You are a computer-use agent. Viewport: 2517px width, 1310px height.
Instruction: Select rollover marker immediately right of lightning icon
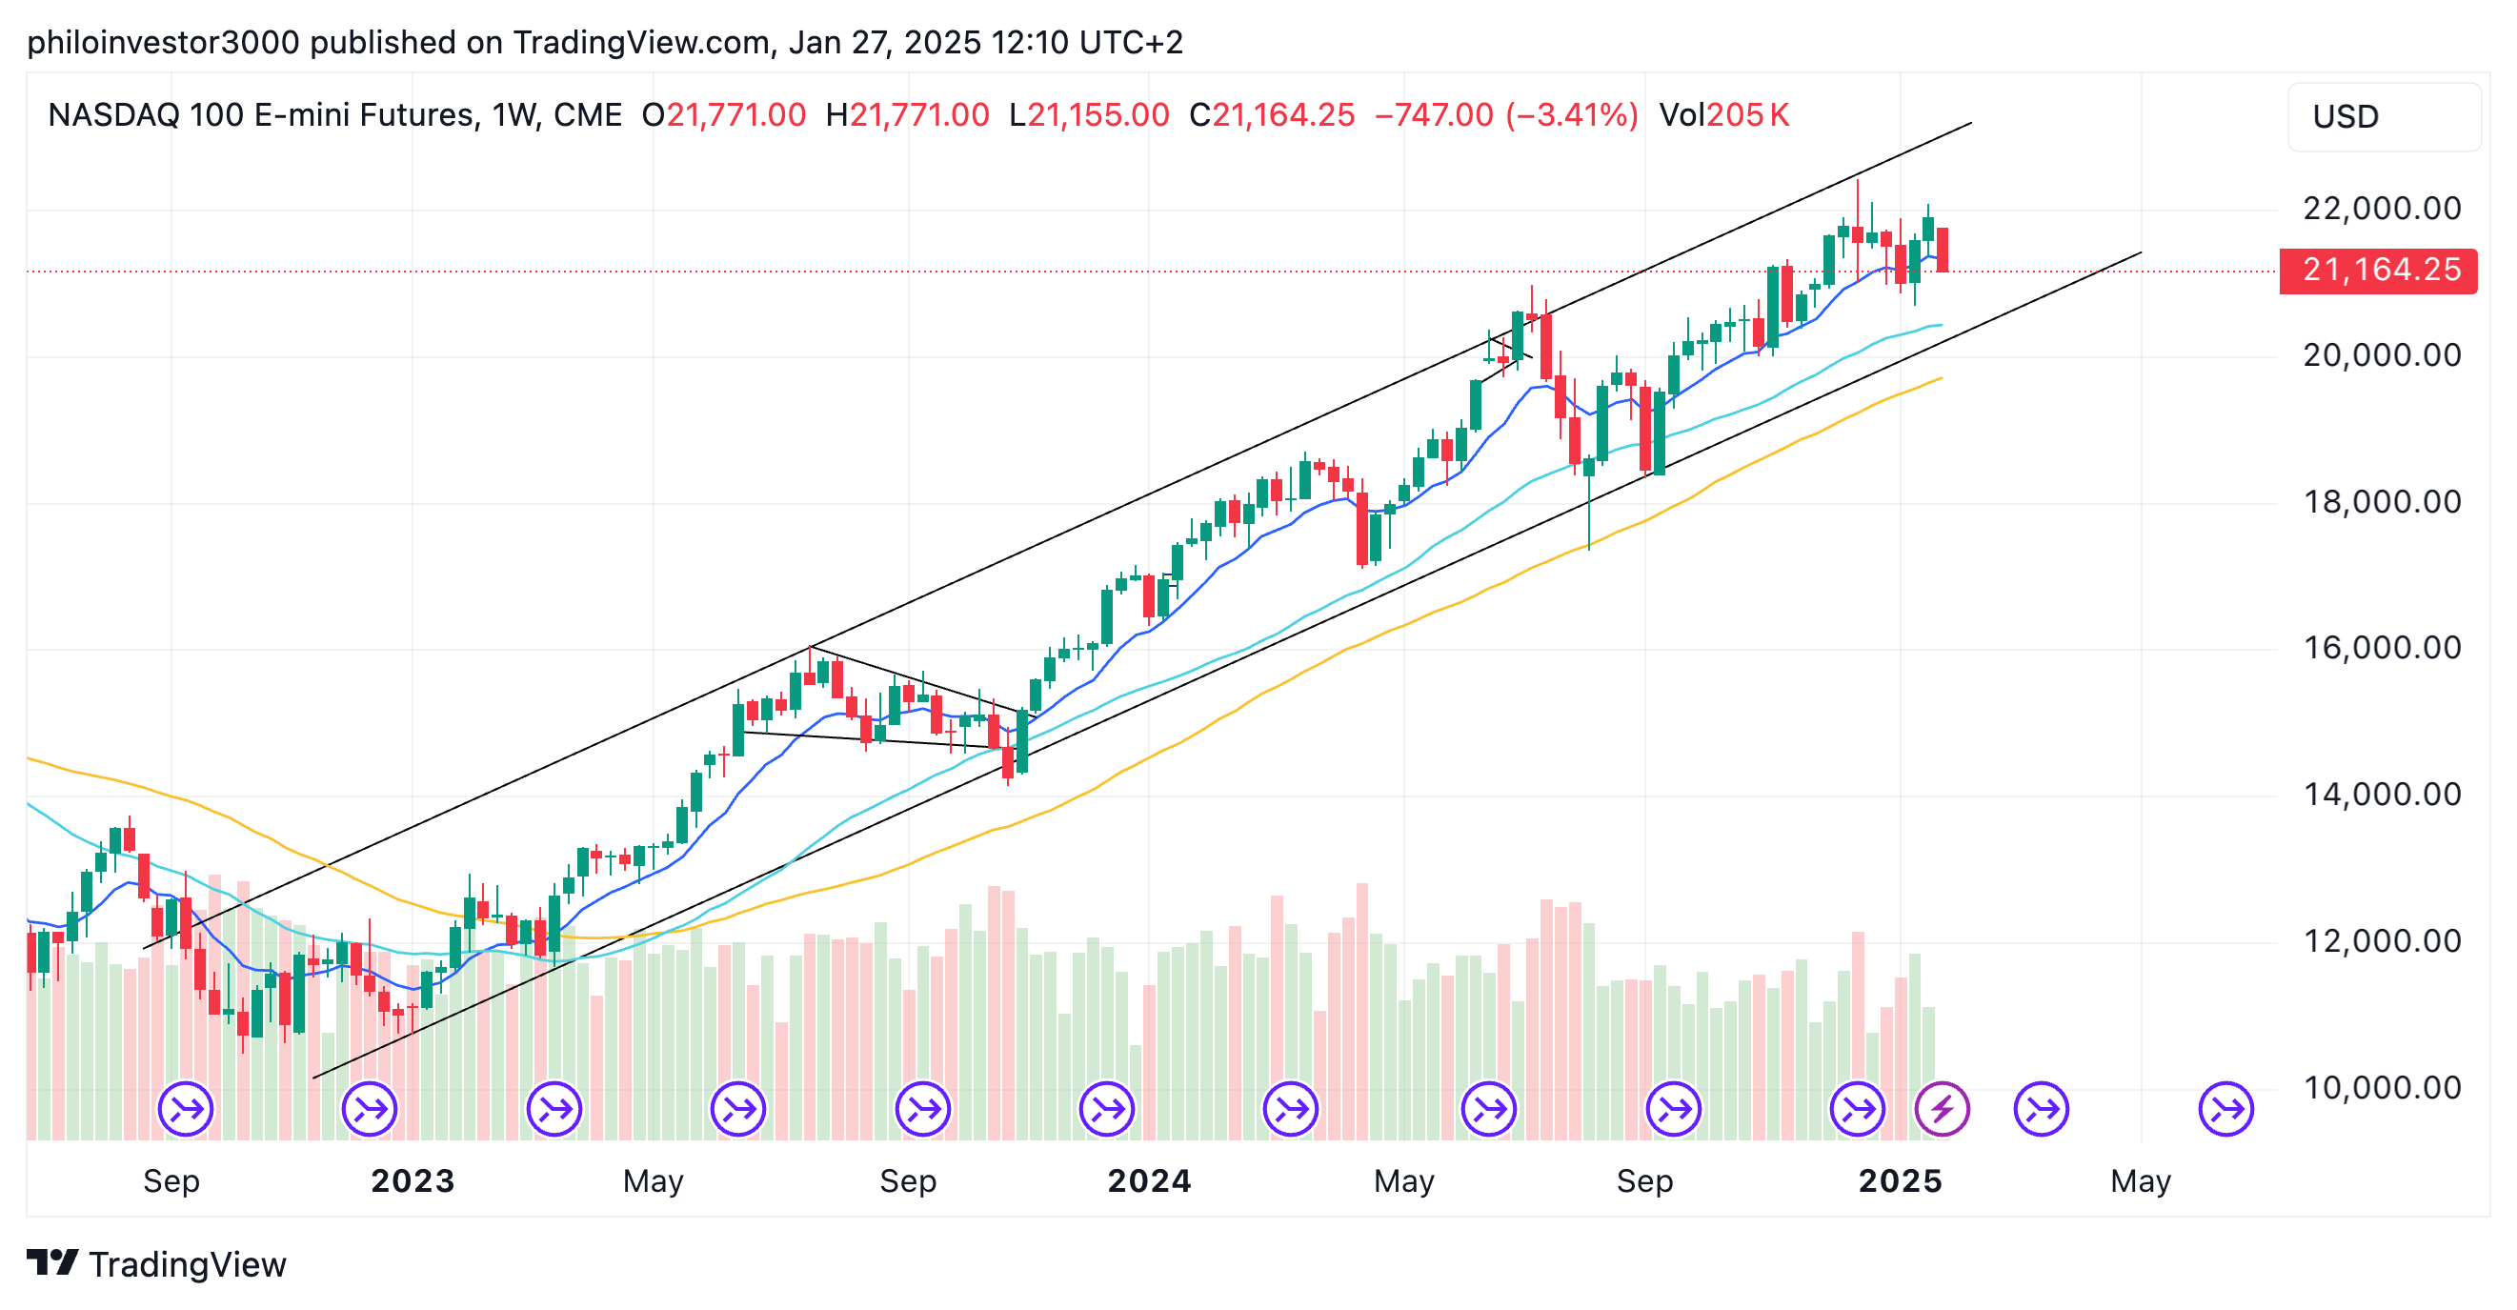click(2042, 1109)
